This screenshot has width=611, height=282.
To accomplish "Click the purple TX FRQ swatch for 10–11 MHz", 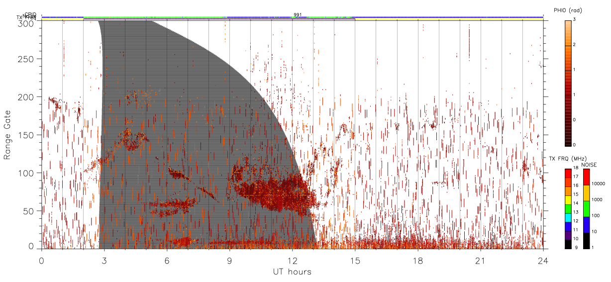I will pos(568,236).
